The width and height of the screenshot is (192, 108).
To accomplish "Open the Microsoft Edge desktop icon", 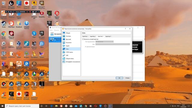I will [x=27, y=65].
